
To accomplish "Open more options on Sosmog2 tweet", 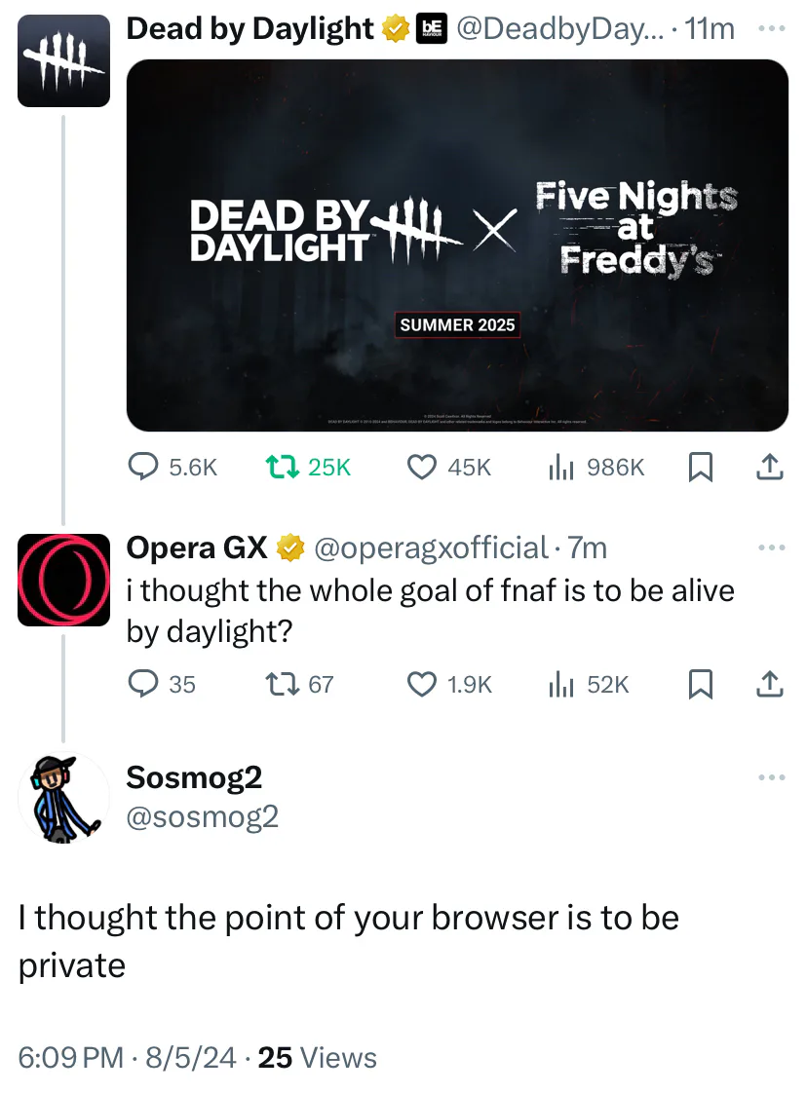I will point(771,777).
